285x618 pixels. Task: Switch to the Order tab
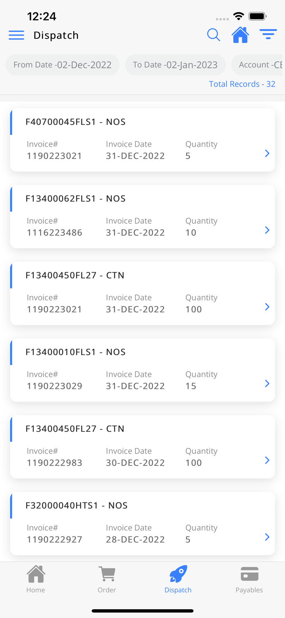(107, 579)
